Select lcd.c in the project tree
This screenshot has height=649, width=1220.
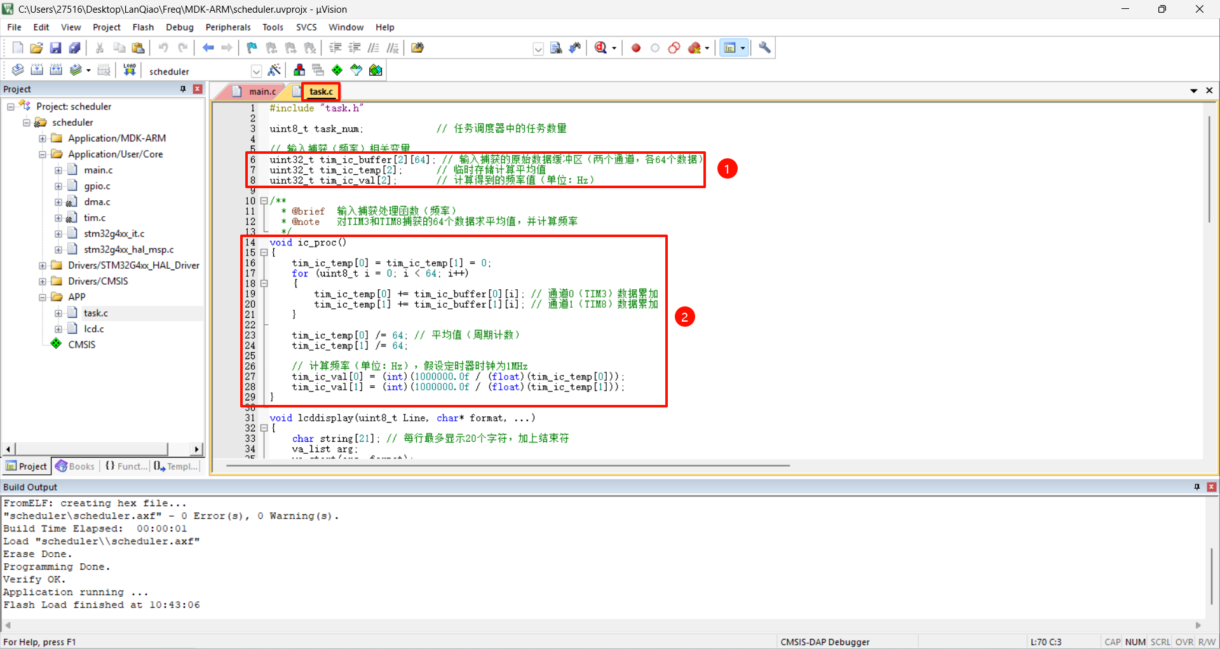[x=93, y=329]
